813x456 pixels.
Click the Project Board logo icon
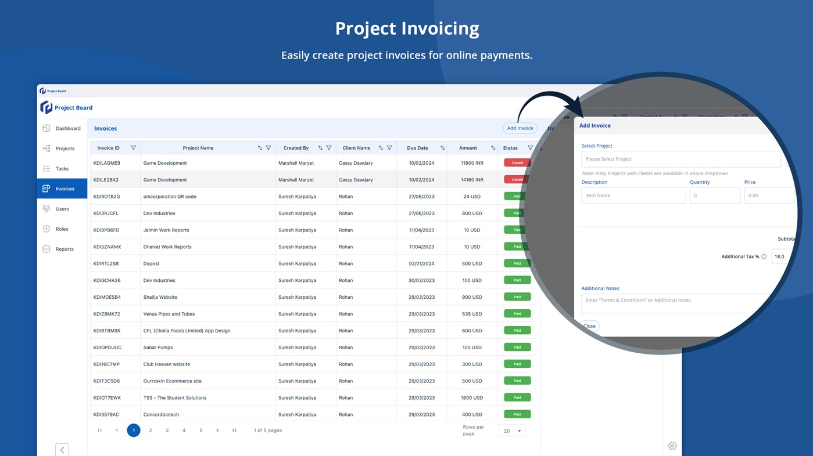(46, 107)
